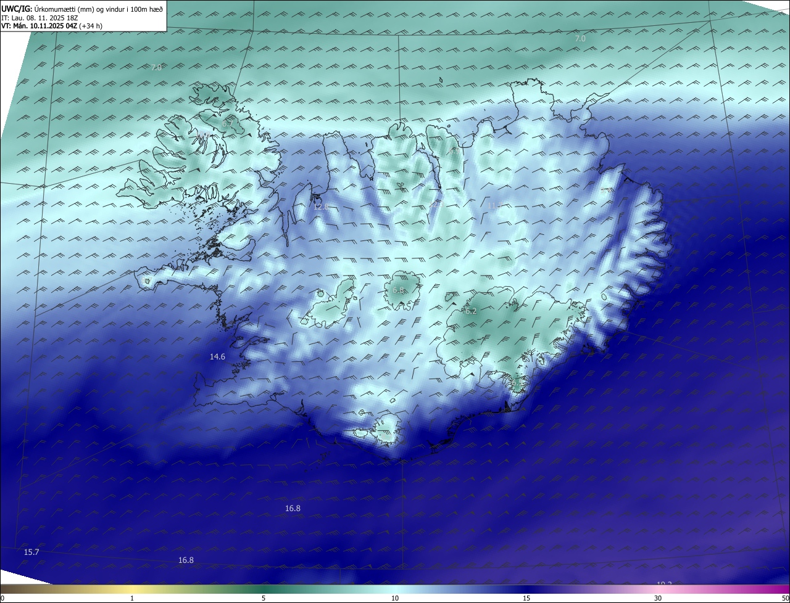This screenshot has height=603, width=790.
Task: Click the 'UWC/IG:' title label
Action: 15,9
